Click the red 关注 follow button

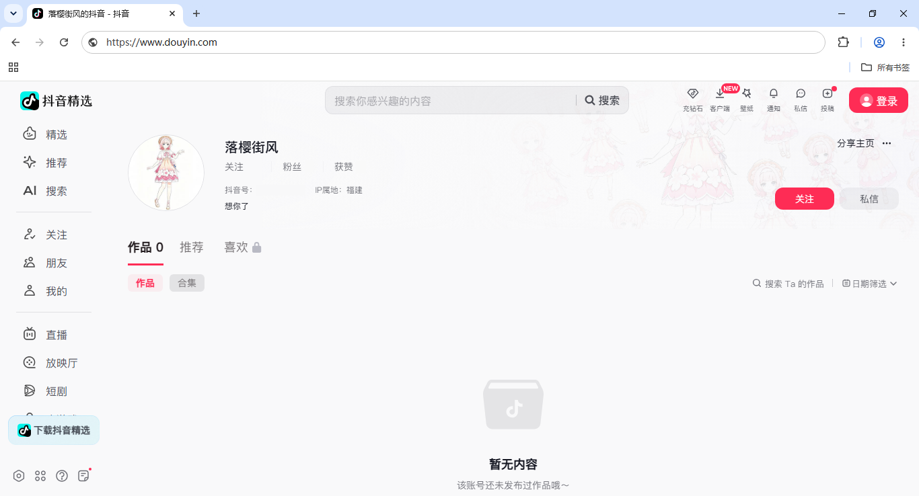pos(805,199)
